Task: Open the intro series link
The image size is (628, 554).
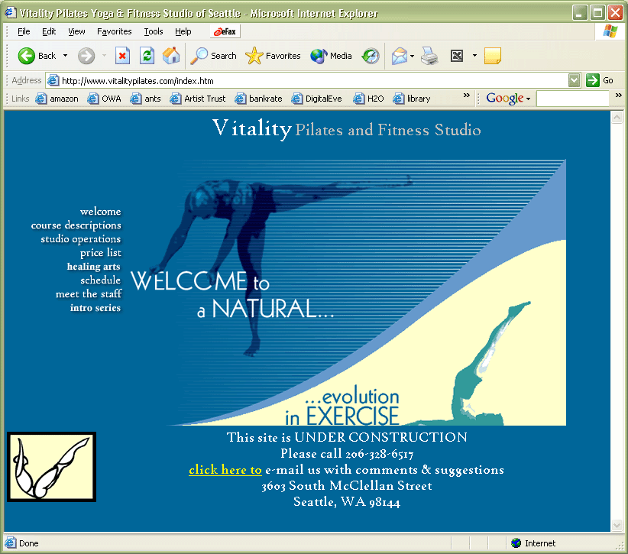Action: 95,308
